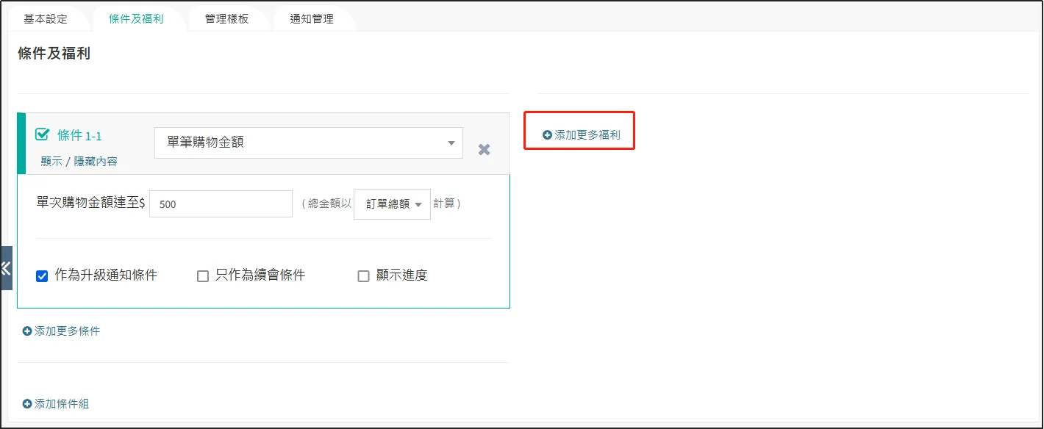Toggle the green 條件 1-1 checkmark icon
The width and height of the screenshot is (1044, 429).
click(x=42, y=135)
